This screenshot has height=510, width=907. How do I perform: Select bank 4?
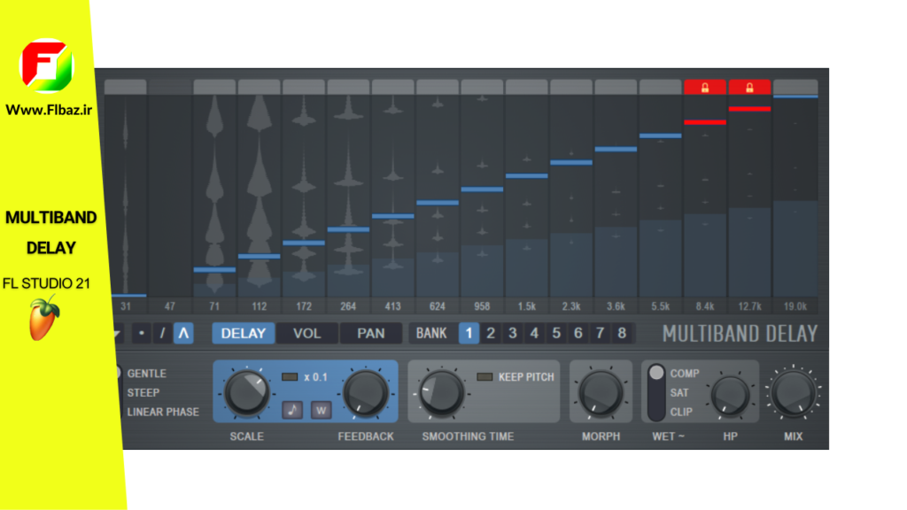tap(534, 334)
